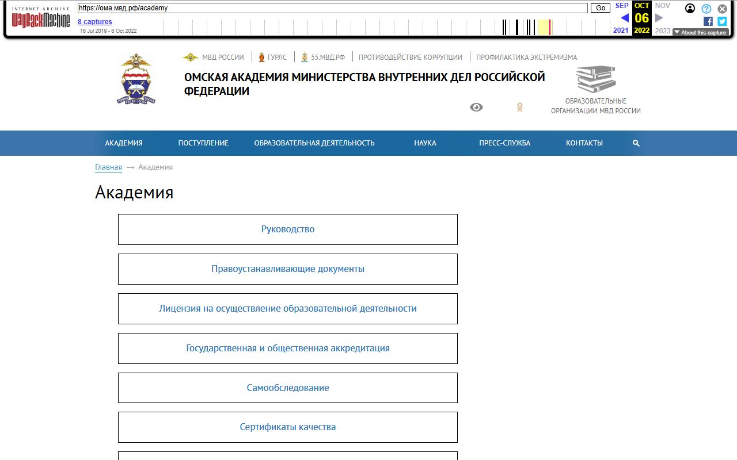Viewport: 737px width, 460px height.
Task: Open the 8 captures link
Action: click(x=95, y=22)
